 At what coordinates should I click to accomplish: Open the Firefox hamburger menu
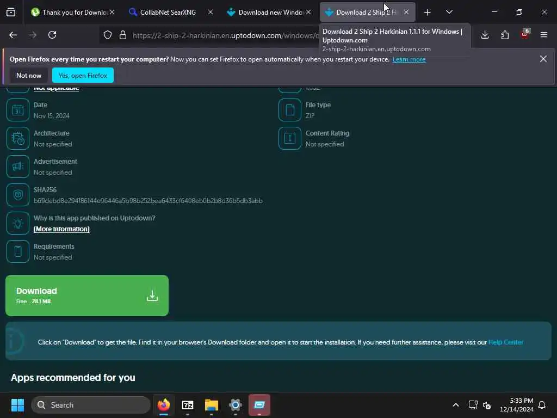pos(544,35)
